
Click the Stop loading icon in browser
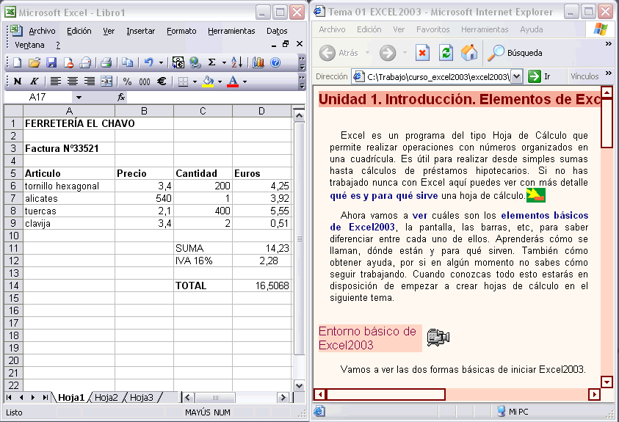point(422,53)
